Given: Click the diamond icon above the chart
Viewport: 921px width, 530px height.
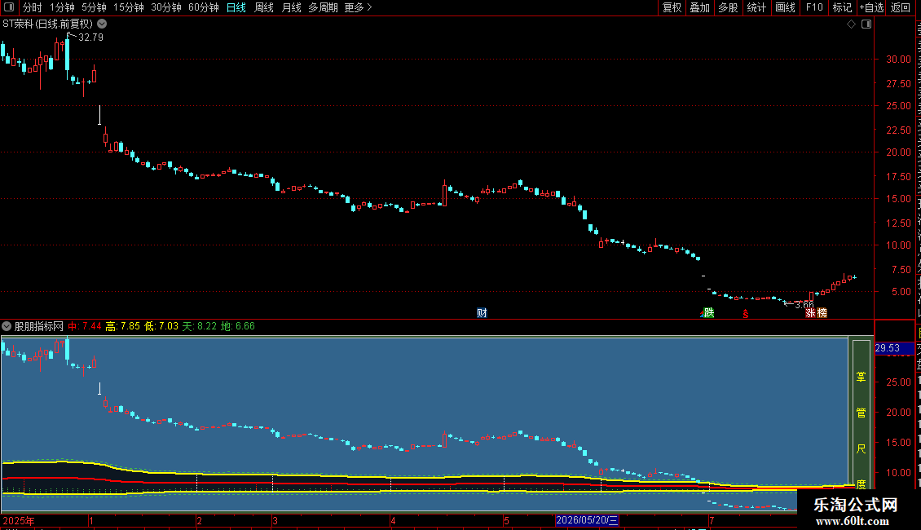Looking at the screenshot, I should click(851, 24).
